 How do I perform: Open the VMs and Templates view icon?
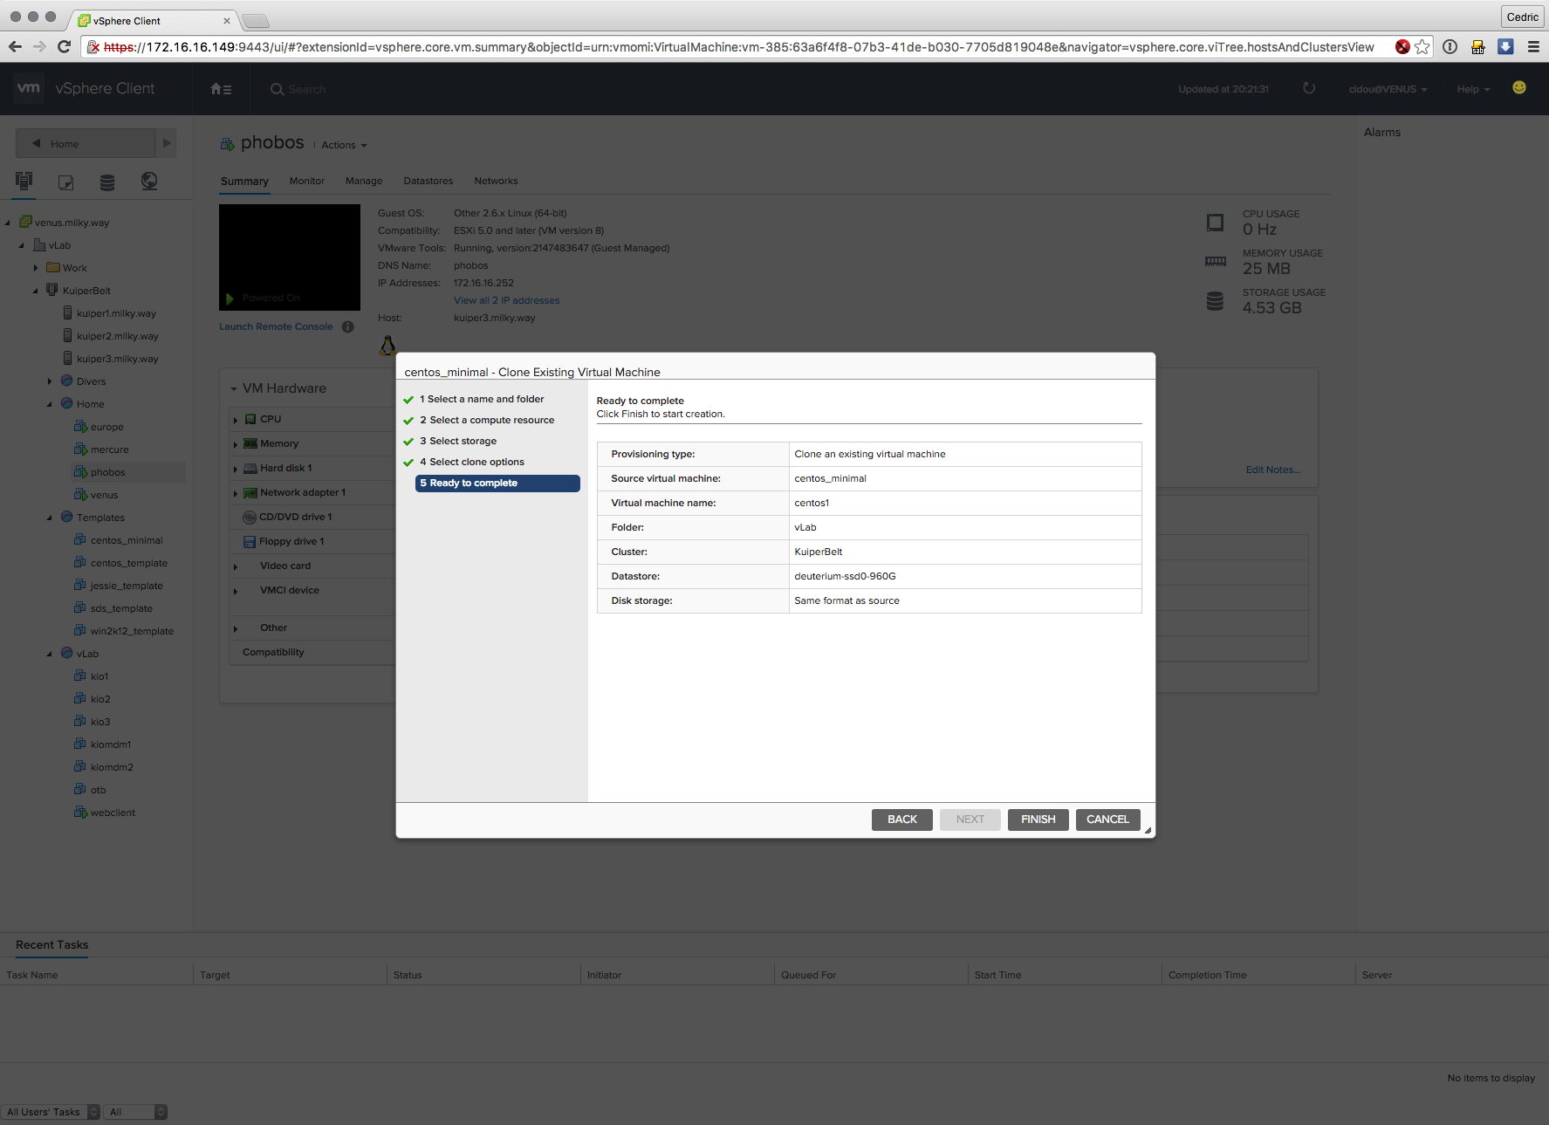(x=65, y=182)
